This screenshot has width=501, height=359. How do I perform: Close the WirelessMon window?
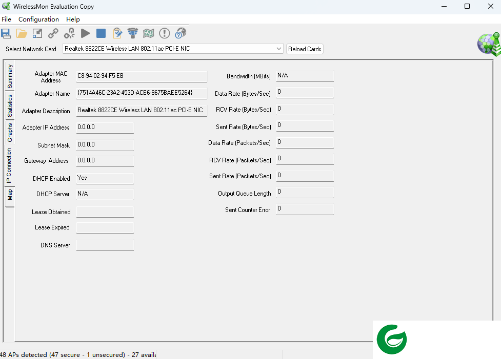(491, 6)
